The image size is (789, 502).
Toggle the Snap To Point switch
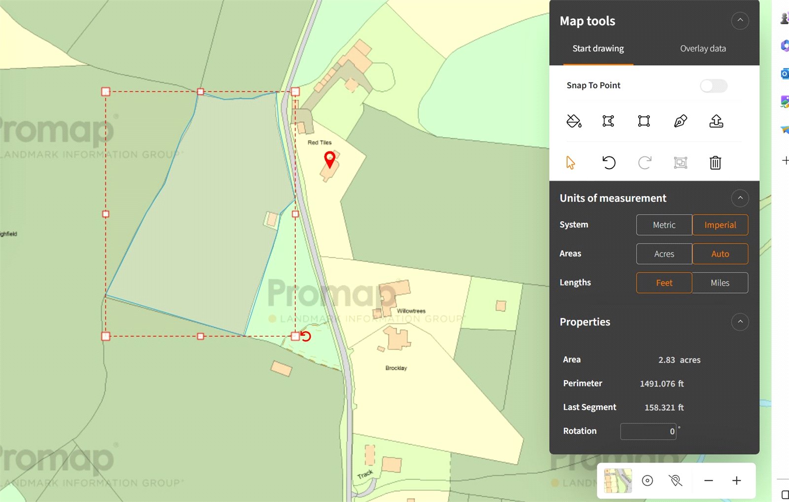(x=713, y=86)
